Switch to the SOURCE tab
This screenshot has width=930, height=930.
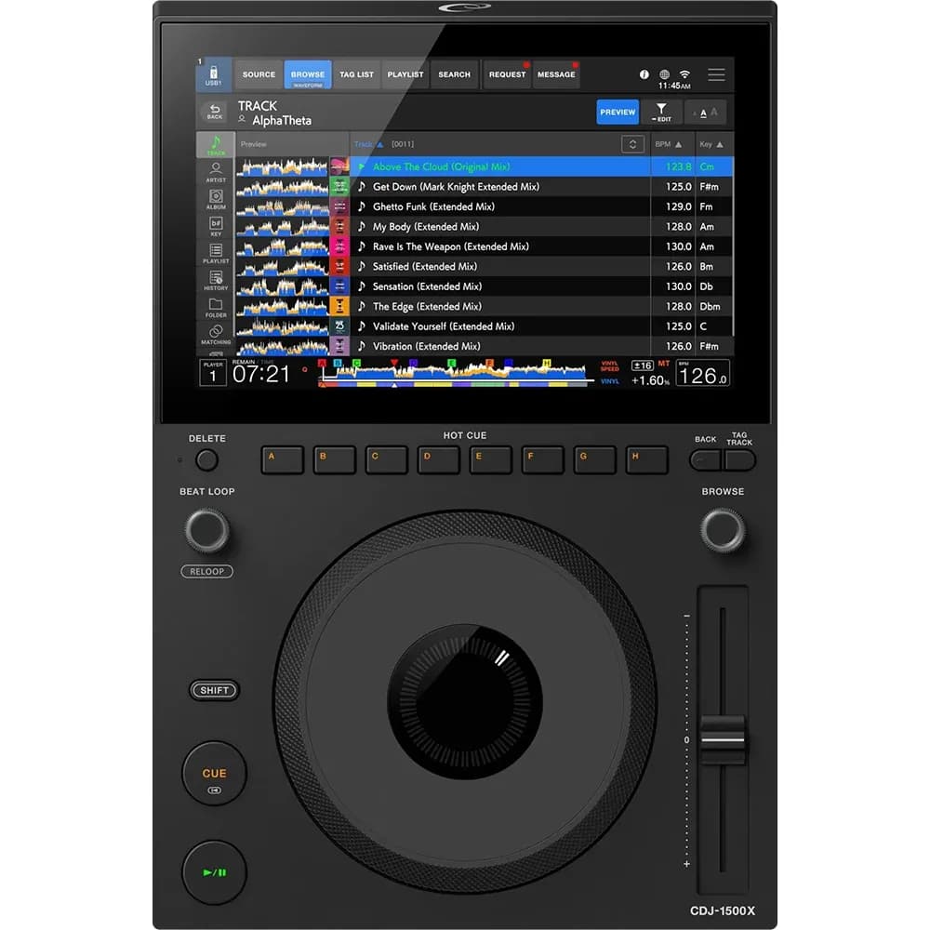259,74
